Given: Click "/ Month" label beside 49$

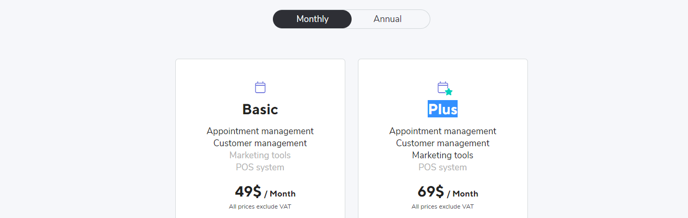Looking at the screenshot, I should coord(280,194).
